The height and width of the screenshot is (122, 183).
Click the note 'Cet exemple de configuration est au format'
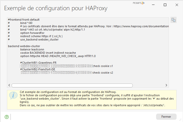(x=68, y=92)
